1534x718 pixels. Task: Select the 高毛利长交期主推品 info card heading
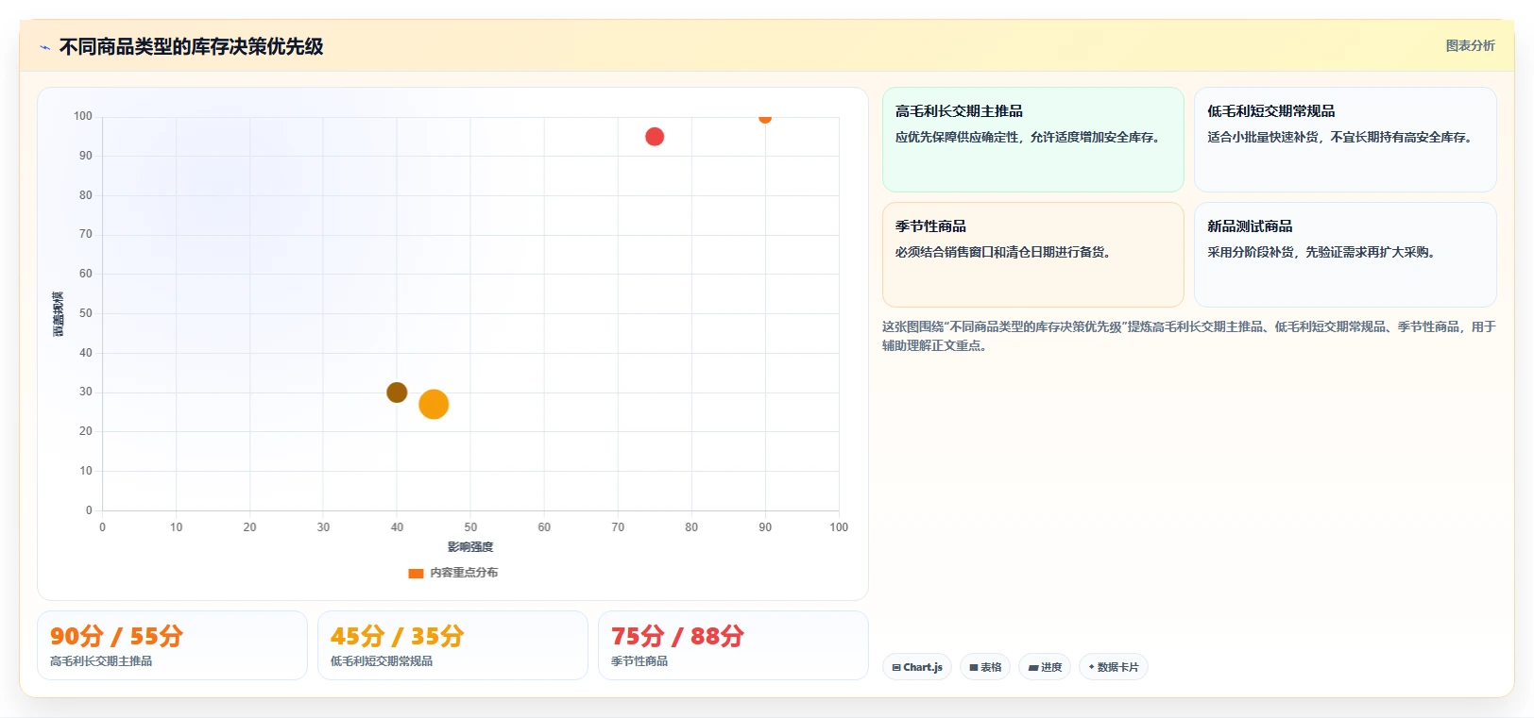pyautogui.click(x=959, y=111)
